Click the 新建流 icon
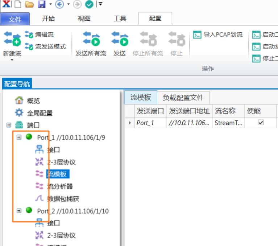This screenshot has width=278, height=246. [12, 38]
